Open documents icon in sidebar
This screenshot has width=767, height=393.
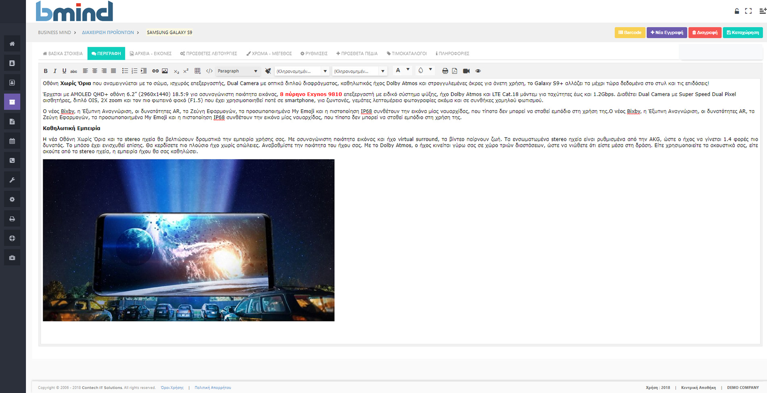click(12, 121)
